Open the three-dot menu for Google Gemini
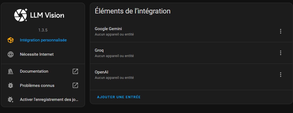The width and height of the screenshot is (293, 113). (x=281, y=31)
